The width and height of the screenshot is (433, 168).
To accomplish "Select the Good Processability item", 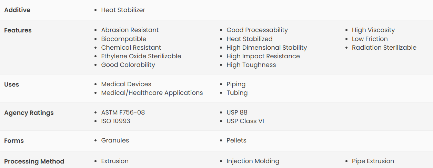I will (x=257, y=30).
